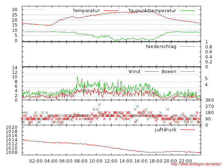This screenshot has width=223, height=167.
Task: Click the 06:00 time axis label
Action: [x=66, y=161]
